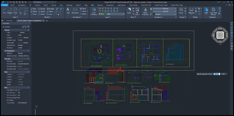This screenshot has width=234, height=116.
Task: Select the Text annotation tool
Action: pos(68,11)
